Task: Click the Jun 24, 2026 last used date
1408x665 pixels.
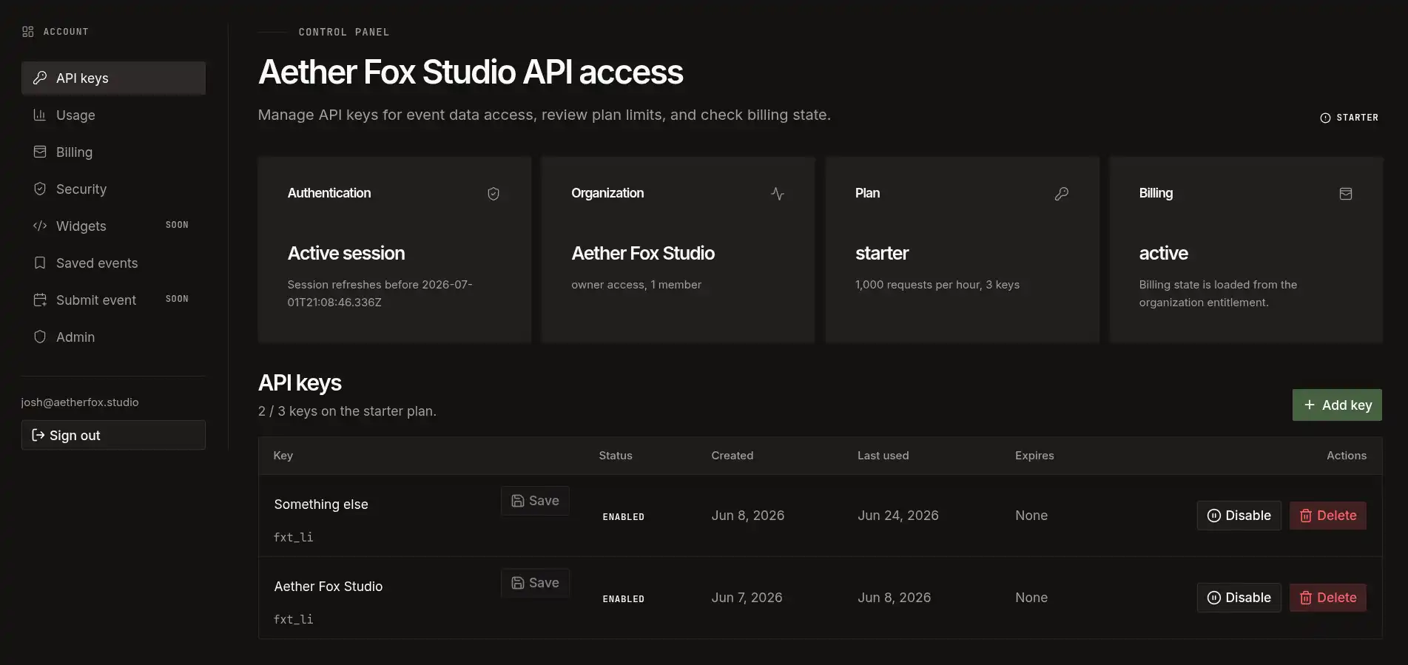Action: pos(898,516)
